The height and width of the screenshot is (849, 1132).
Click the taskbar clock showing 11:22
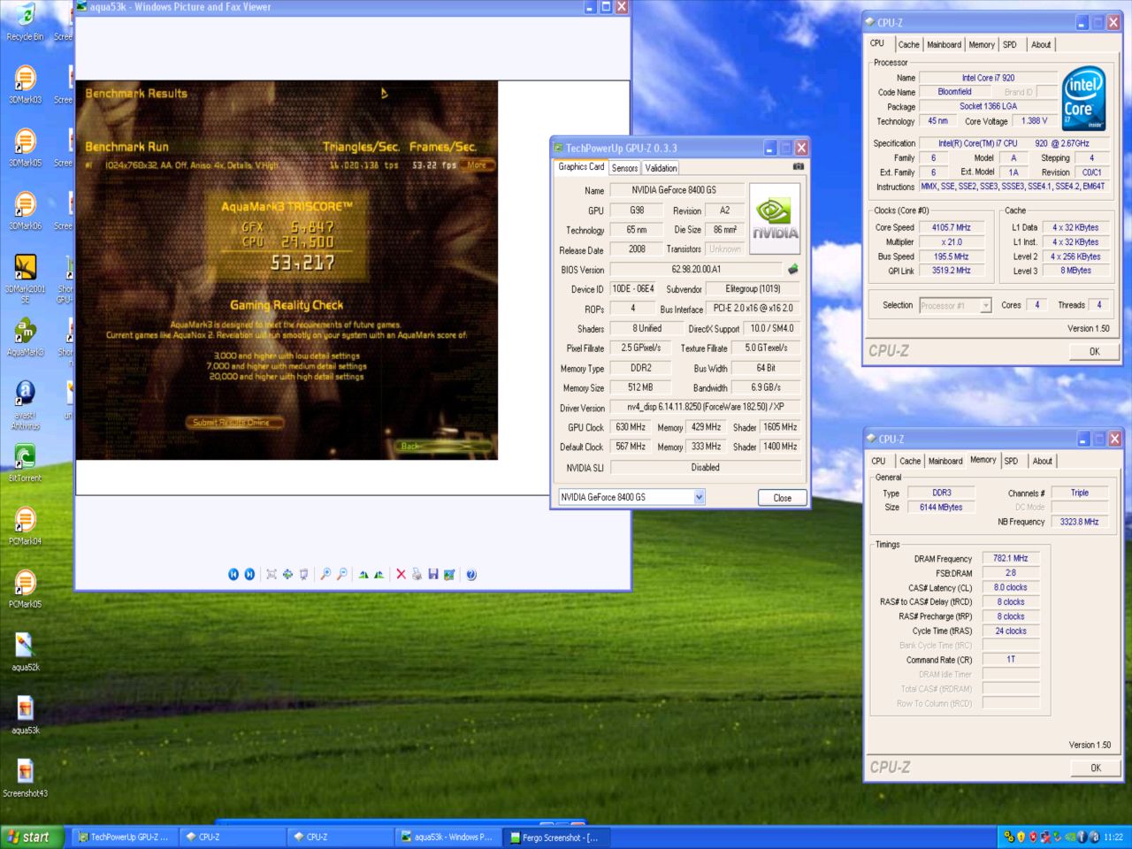tap(1113, 837)
